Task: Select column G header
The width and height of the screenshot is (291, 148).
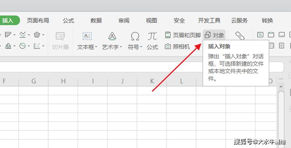Action: (34, 81)
